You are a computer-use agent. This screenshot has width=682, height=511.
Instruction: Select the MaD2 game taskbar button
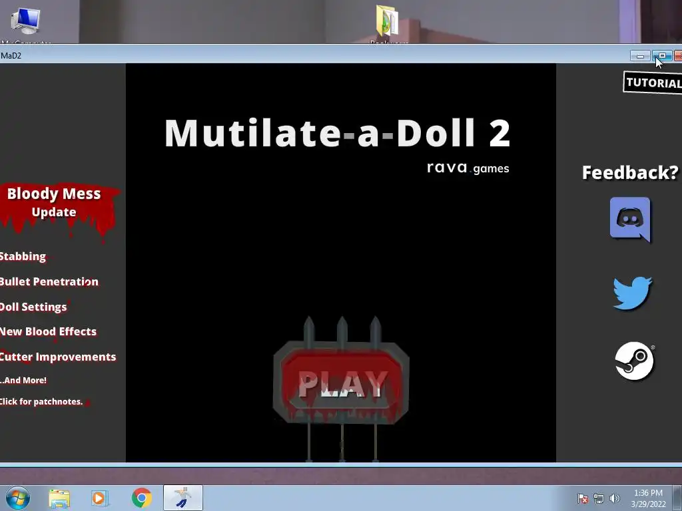pyautogui.click(x=183, y=498)
